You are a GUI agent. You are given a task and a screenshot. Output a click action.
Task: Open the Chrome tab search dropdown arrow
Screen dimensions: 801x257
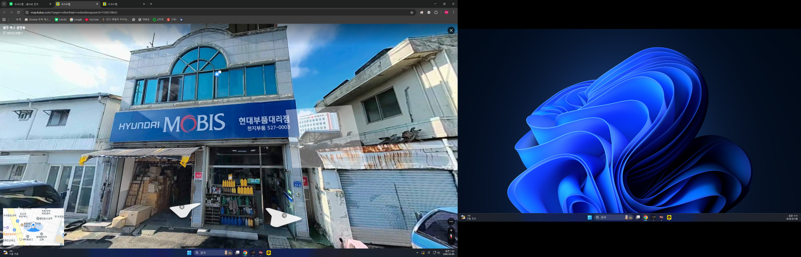coord(4,4)
